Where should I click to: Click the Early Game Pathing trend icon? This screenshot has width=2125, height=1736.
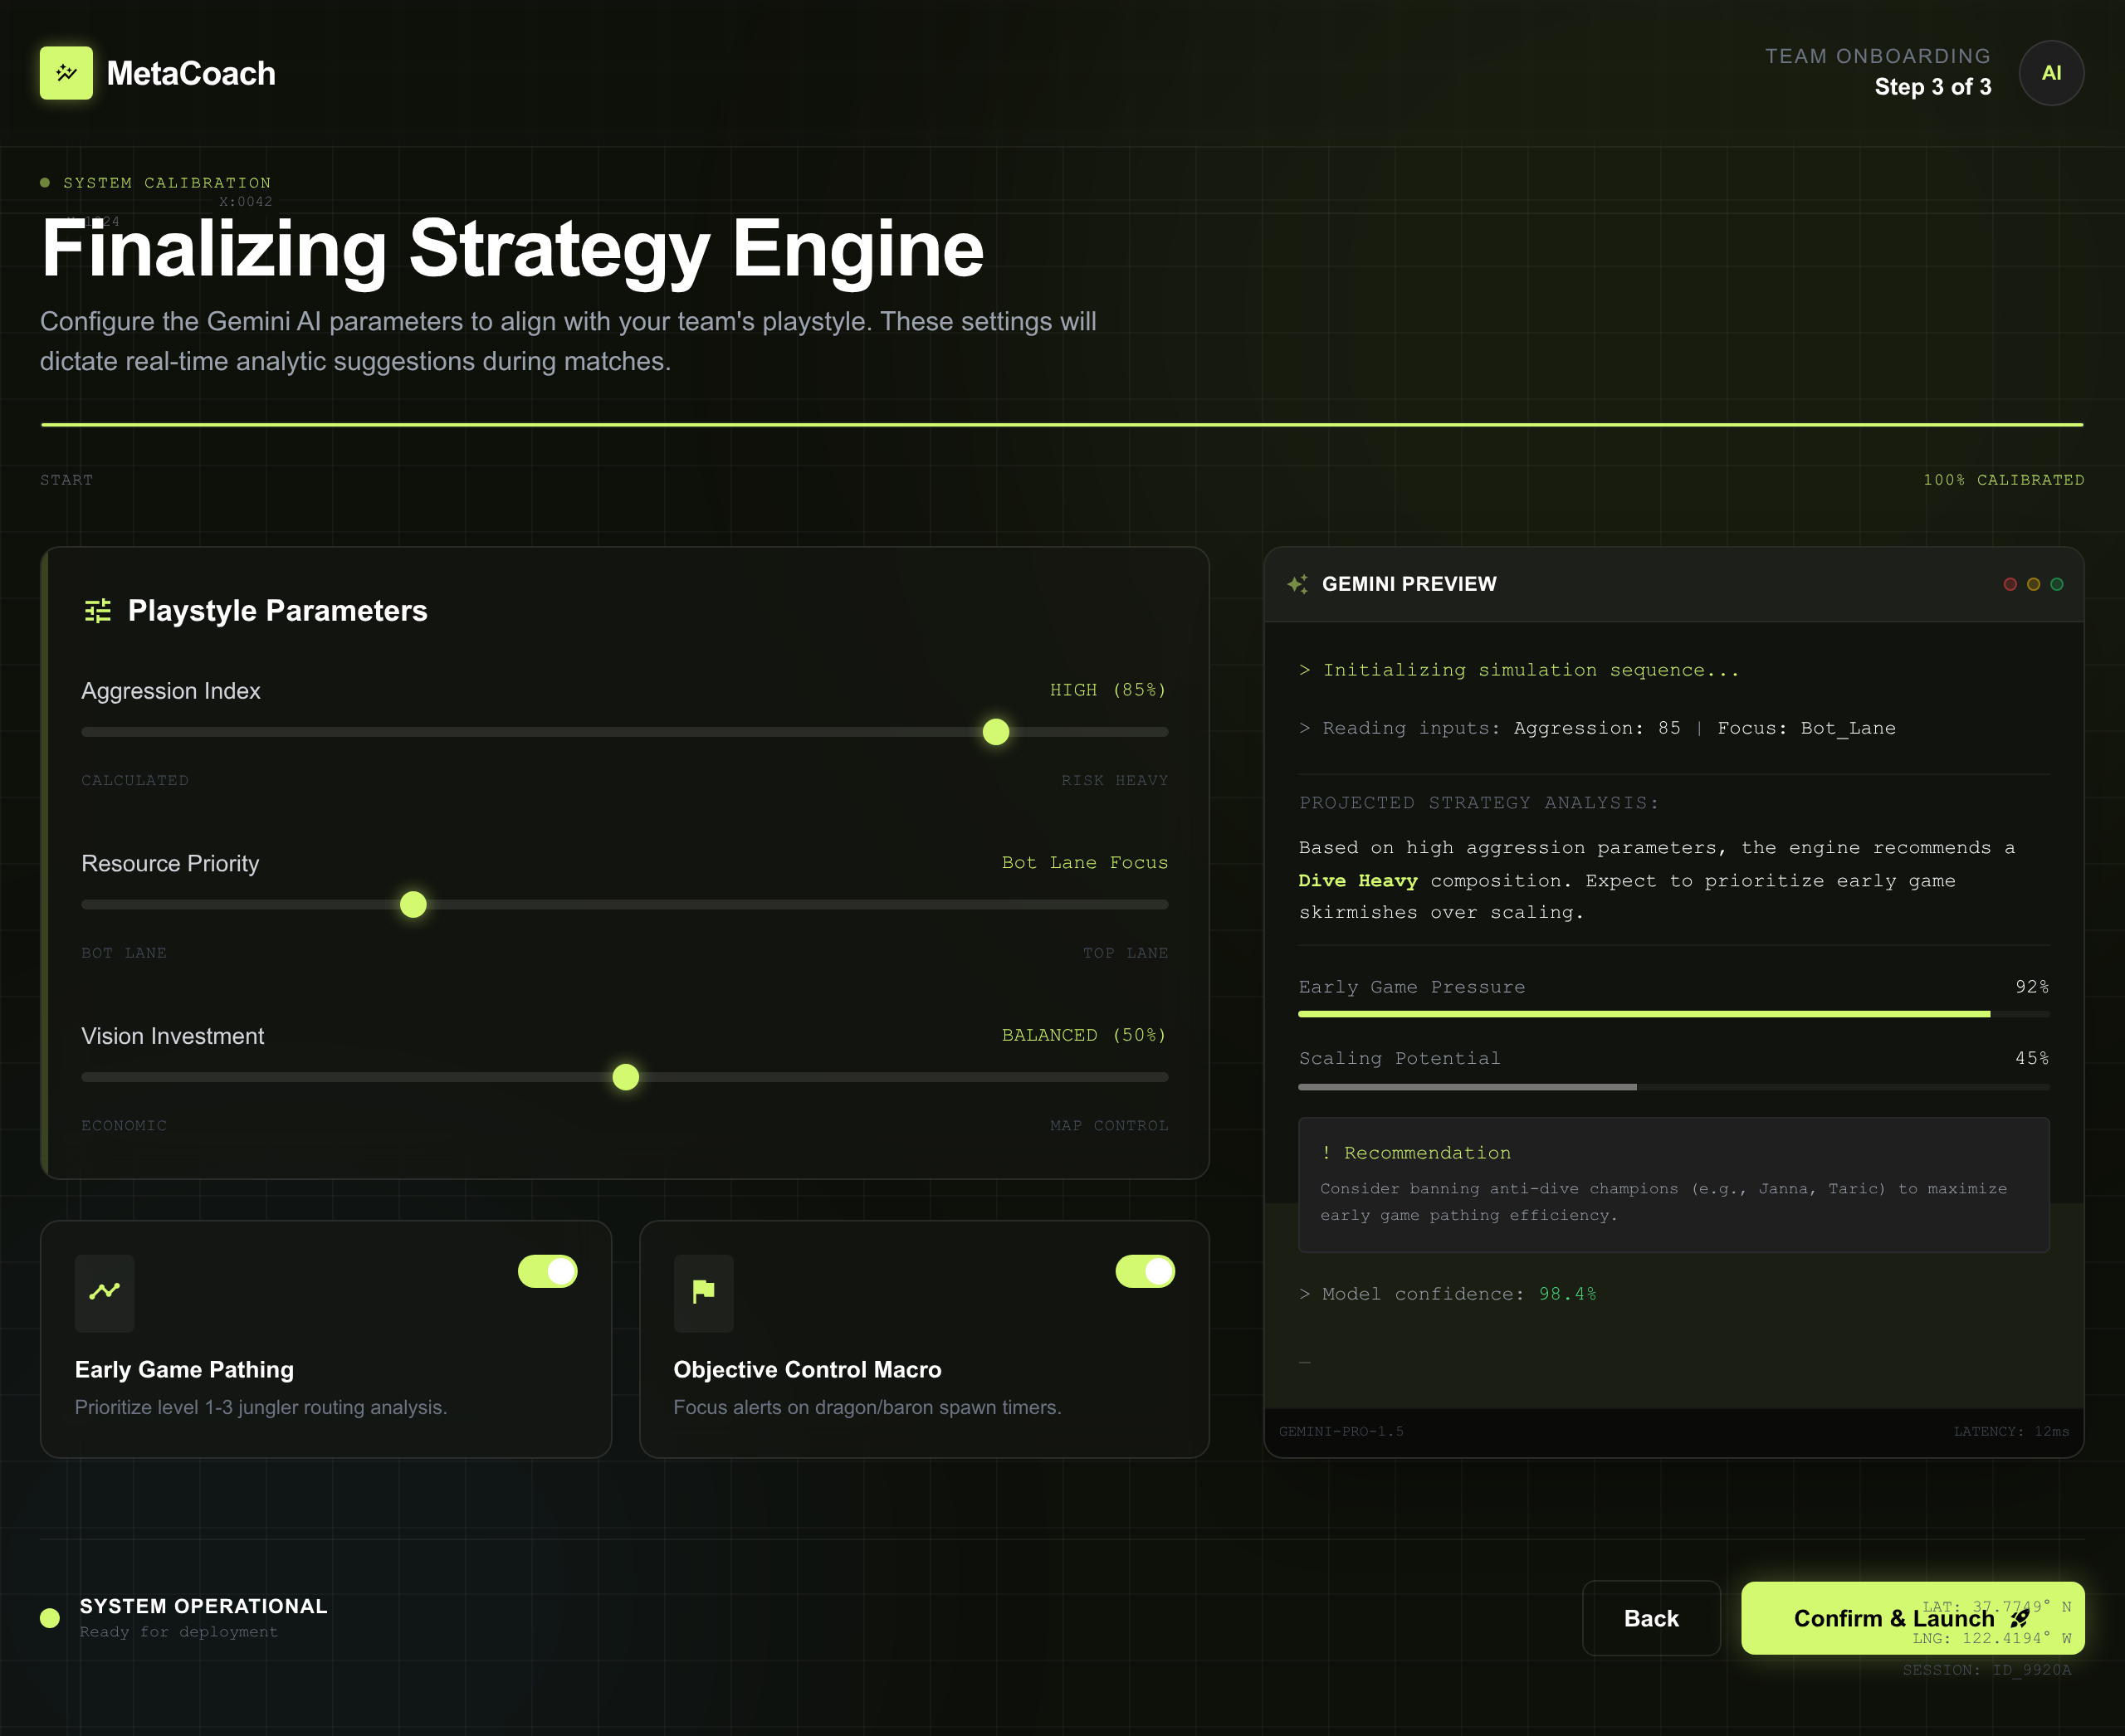104,1292
